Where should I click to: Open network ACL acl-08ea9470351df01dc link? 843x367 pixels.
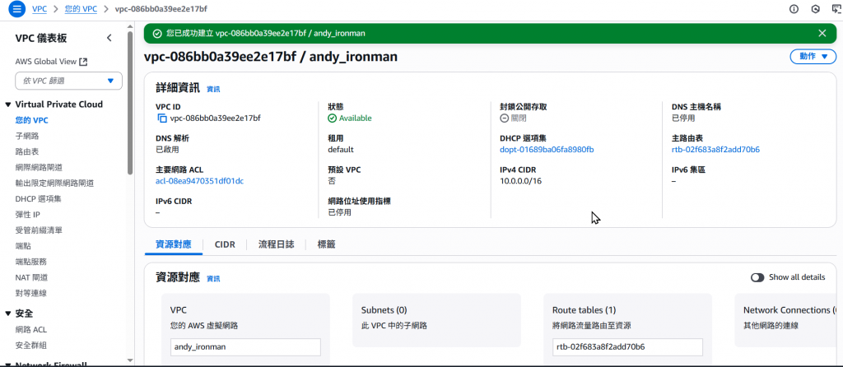pyautogui.click(x=199, y=181)
